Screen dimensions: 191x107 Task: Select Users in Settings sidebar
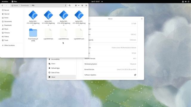coord(61,64)
